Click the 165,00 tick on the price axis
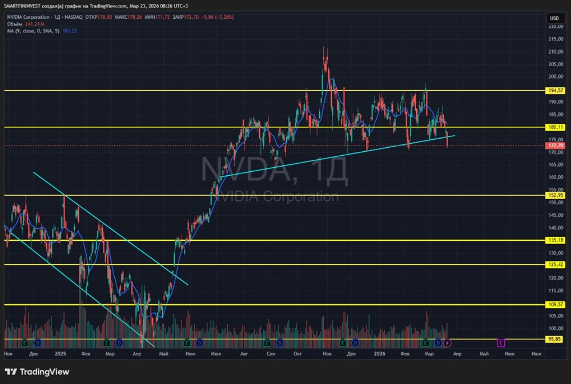Viewport: 571px width, 384px height. [x=556, y=164]
